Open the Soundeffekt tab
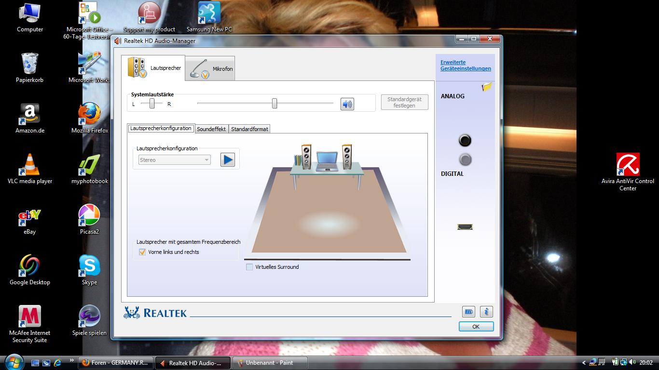The height and width of the screenshot is (370, 659). pos(211,129)
